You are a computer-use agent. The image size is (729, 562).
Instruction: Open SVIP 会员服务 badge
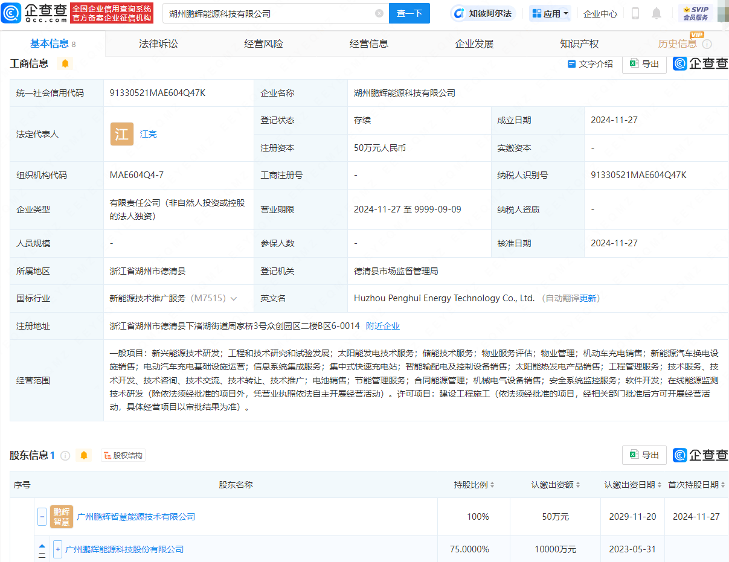tap(695, 13)
